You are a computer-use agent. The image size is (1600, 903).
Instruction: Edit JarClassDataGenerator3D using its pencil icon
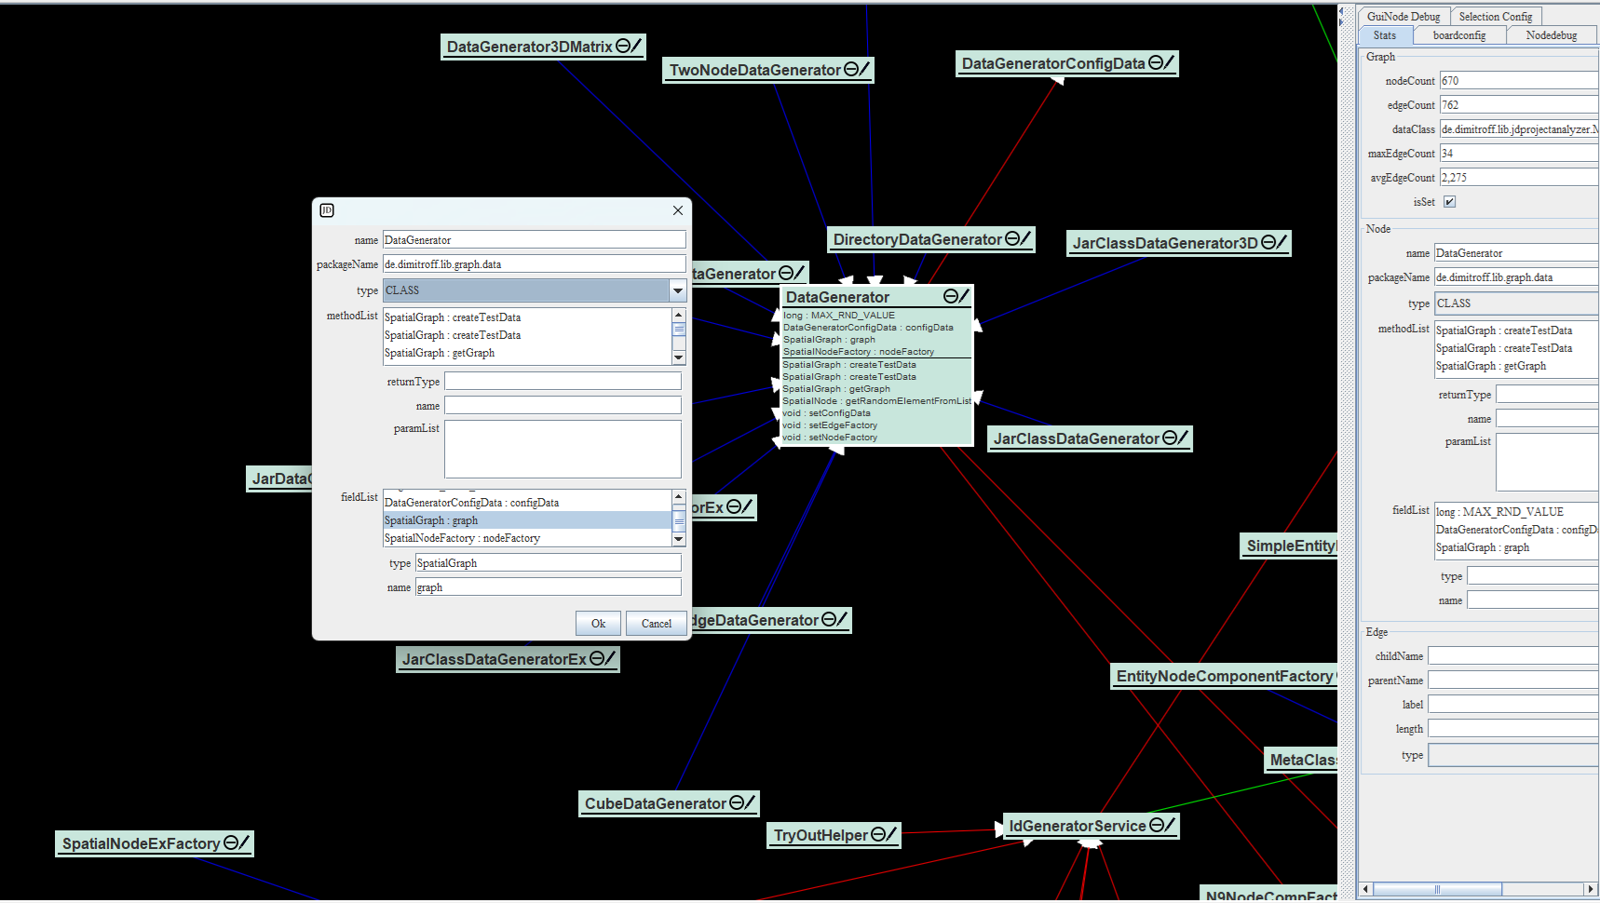pyautogui.click(x=1281, y=242)
